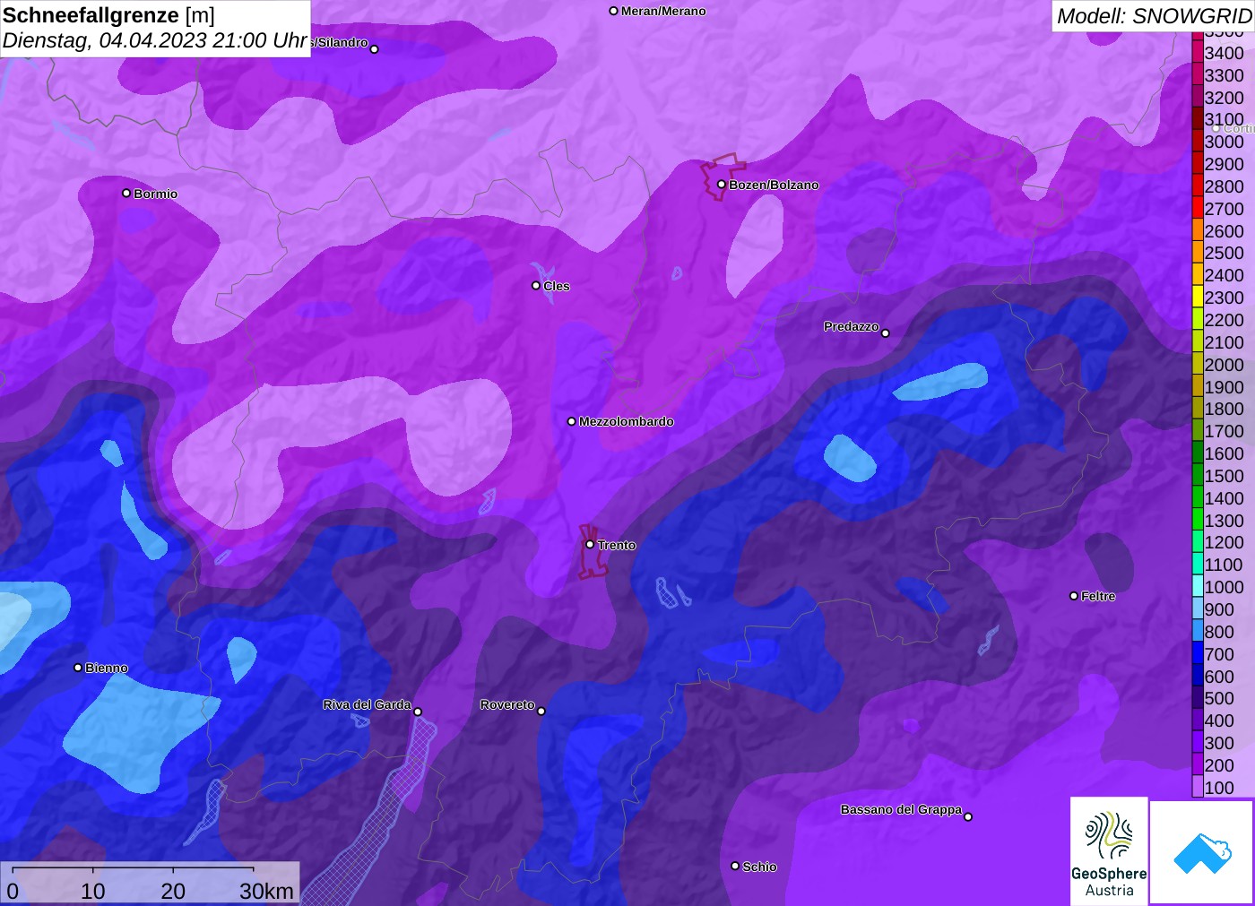
Task: Click the Cles location dot
Action: pos(536,286)
